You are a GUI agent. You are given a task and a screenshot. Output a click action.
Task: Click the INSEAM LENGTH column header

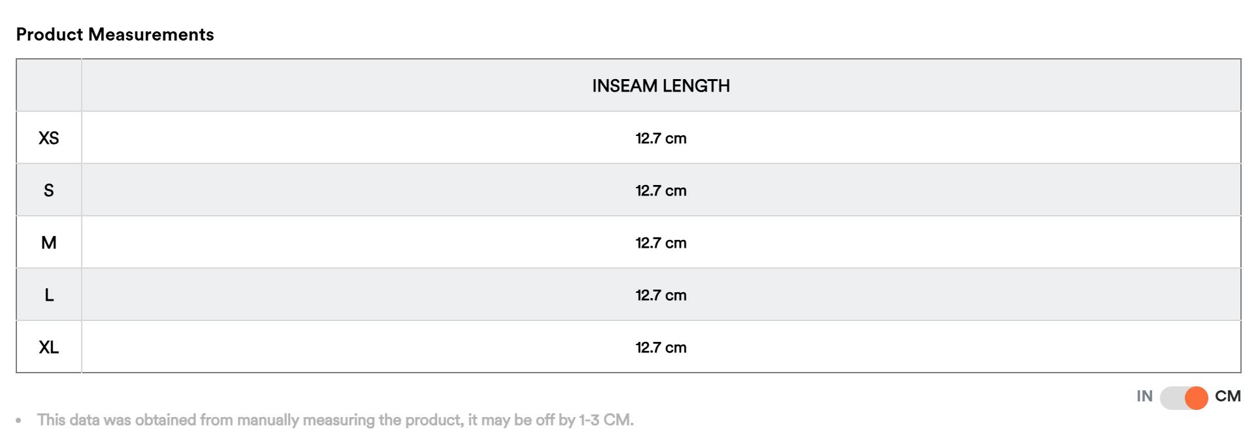[661, 86]
